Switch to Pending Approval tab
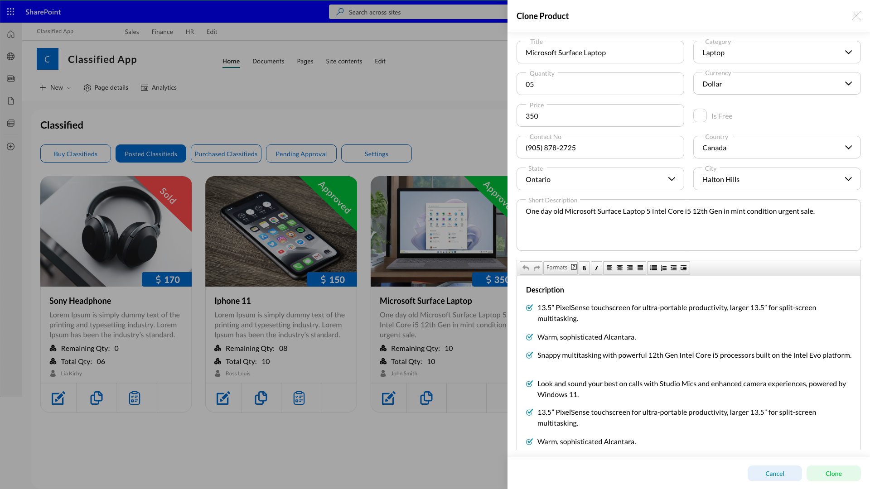Screen dimensions: 870x489 pos(301,154)
